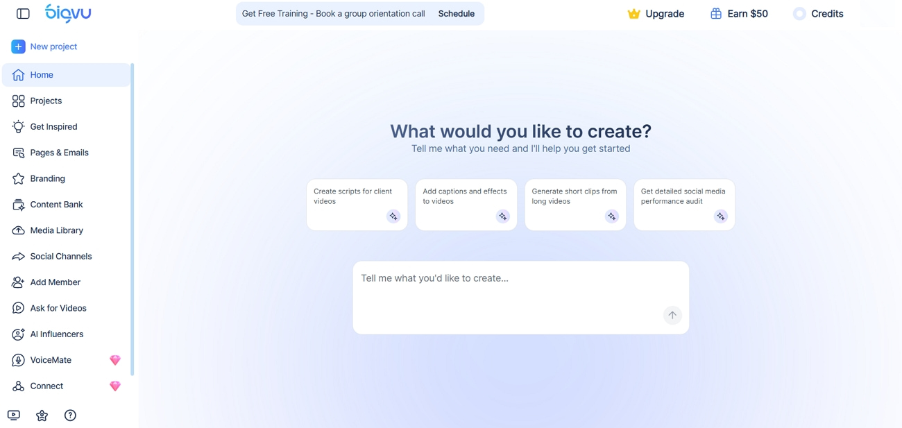Open Social Channels
The image size is (902, 428).
pyautogui.click(x=66, y=256)
